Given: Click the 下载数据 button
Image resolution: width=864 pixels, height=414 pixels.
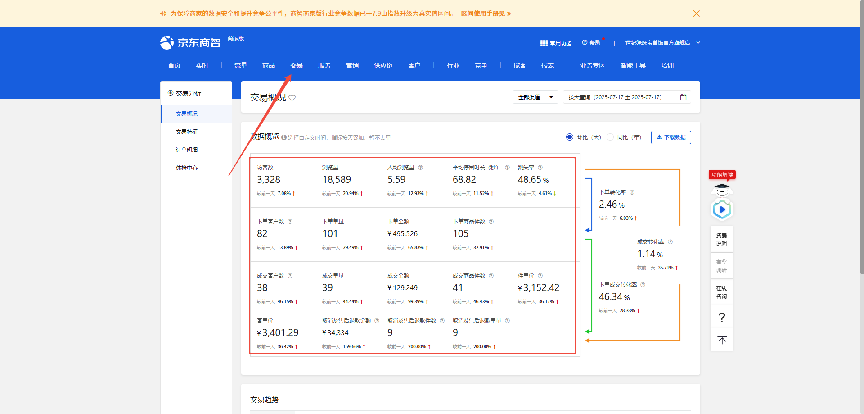Looking at the screenshot, I should [671, 137].
